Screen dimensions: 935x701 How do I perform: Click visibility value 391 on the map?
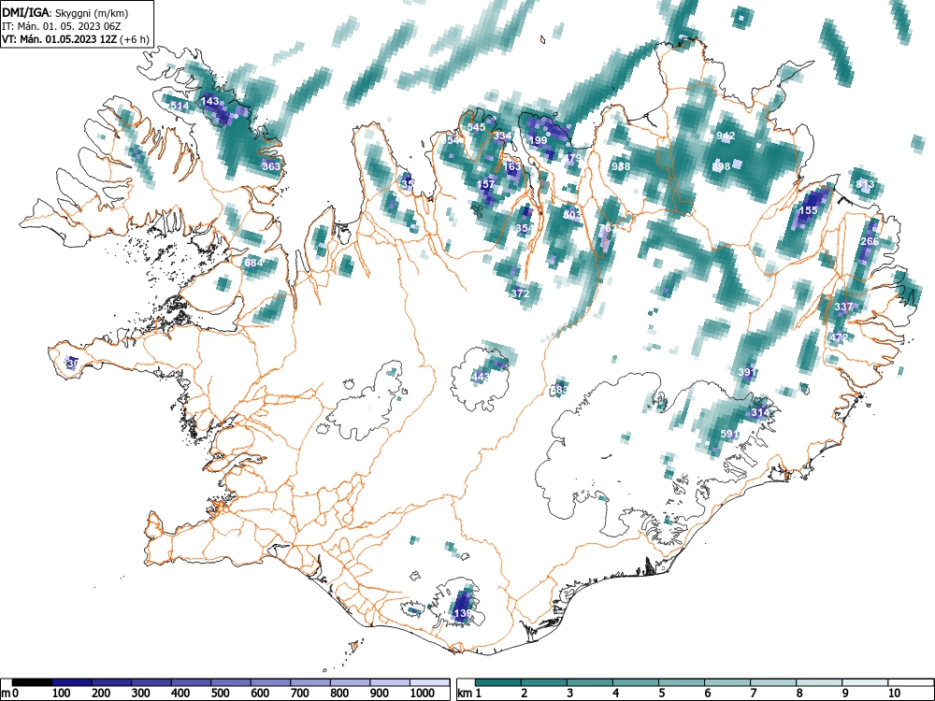[x=747, y=371]
